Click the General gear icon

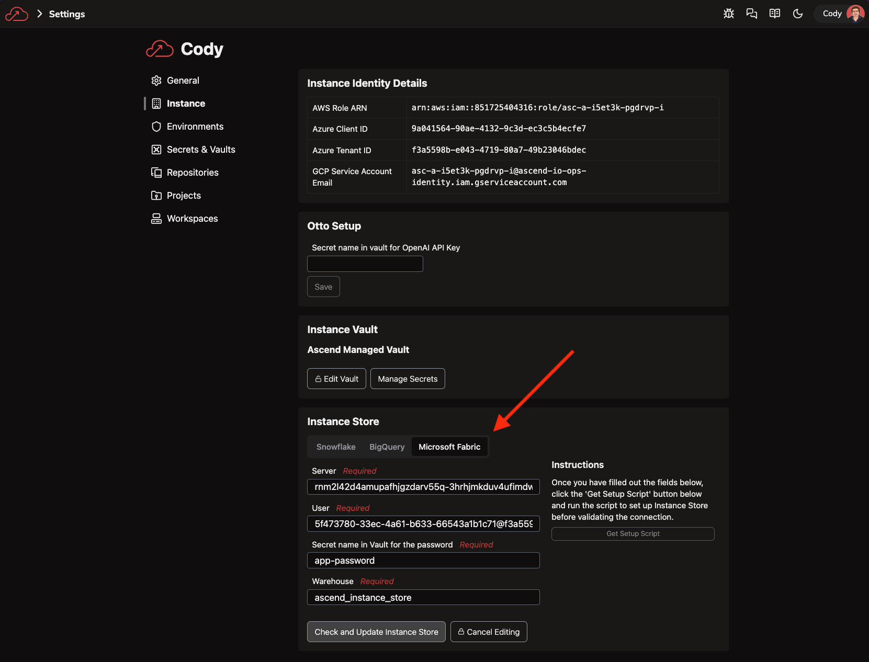click(x=156, y=81)
